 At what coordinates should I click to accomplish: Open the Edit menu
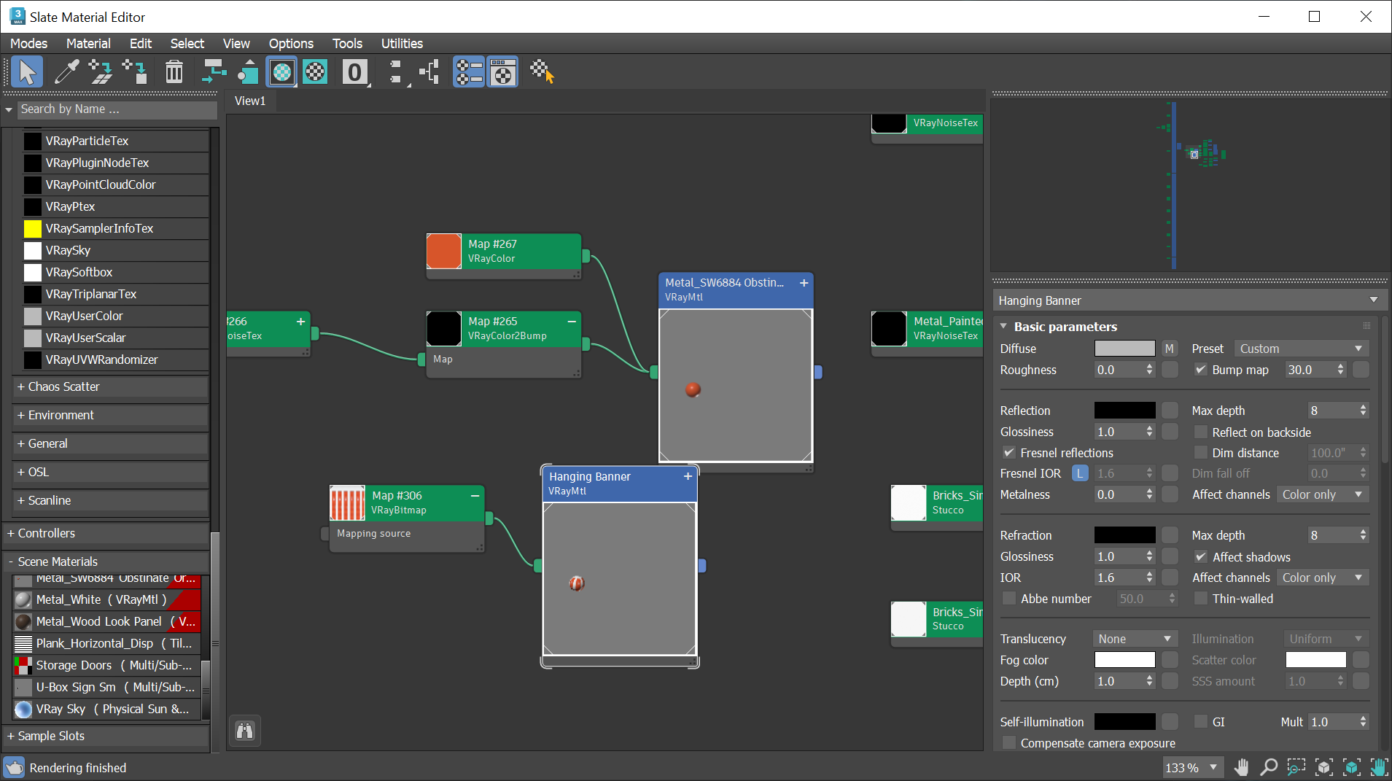pyautogui.click(x=141, y=44)
